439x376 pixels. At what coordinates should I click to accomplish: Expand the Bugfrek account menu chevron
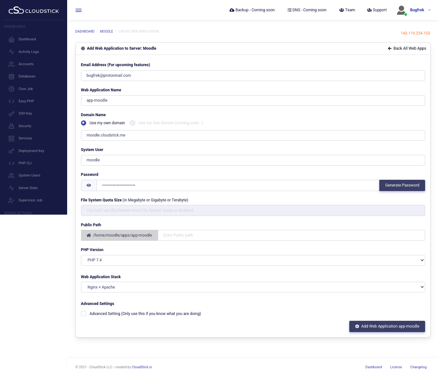[429, 10]
